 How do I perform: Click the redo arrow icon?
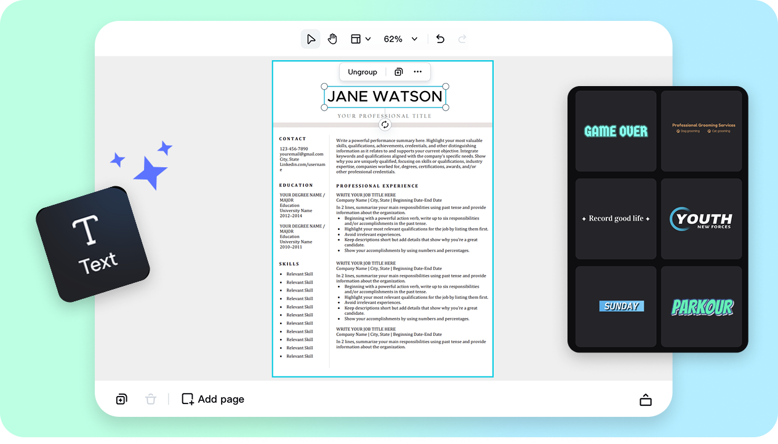coord(462,38)
